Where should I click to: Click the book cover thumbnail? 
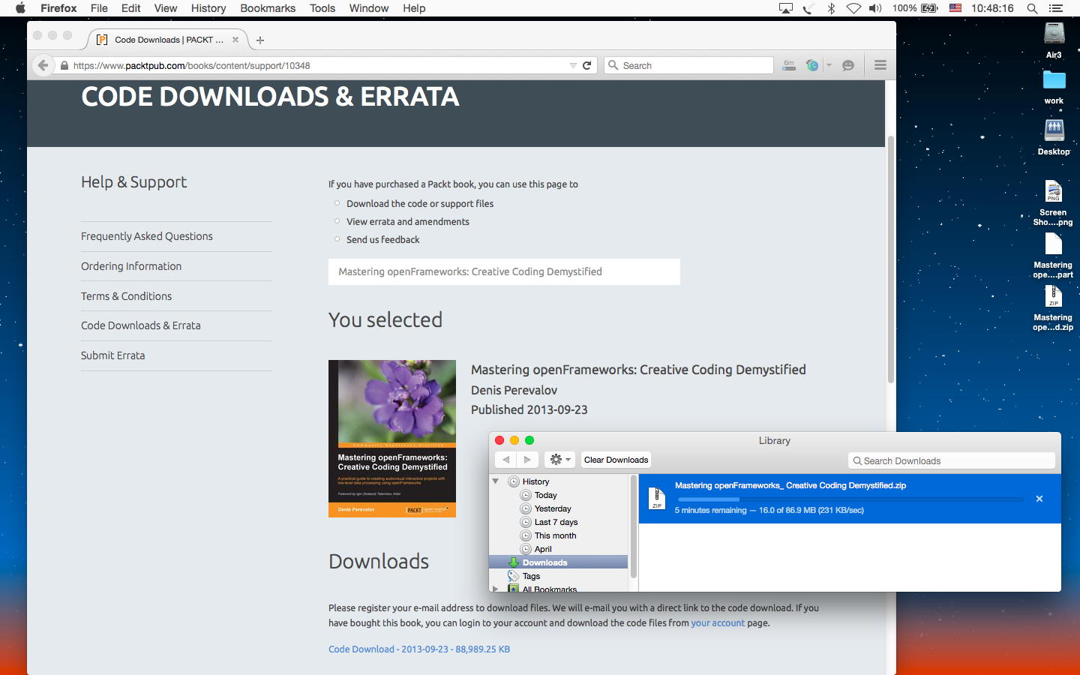(x=392, y=439)
